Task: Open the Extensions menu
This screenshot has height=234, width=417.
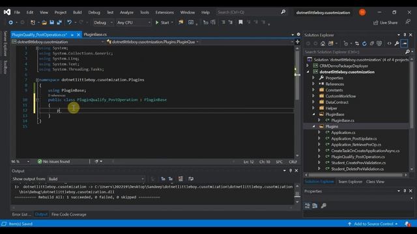Action: pos(164,12)
